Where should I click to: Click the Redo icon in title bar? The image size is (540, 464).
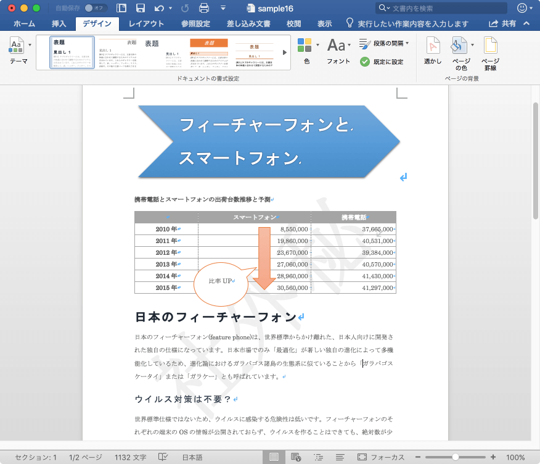(x=185, y=8)
